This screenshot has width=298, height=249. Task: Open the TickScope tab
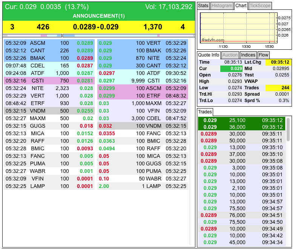tap(260, 6)
